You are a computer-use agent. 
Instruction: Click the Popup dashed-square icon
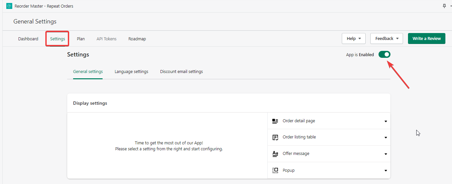coord(275,170)
